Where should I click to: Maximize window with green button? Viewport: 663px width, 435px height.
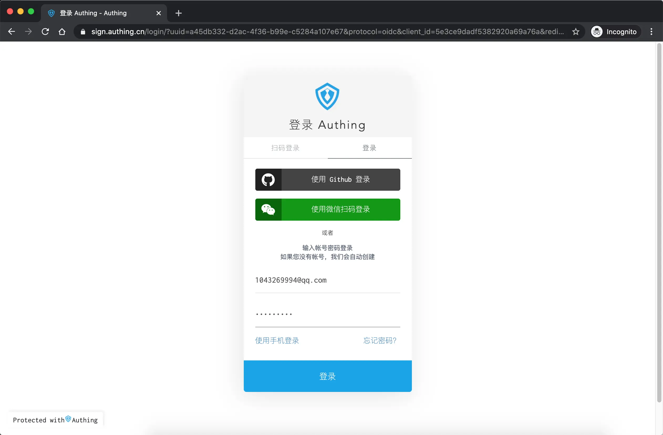31,11
